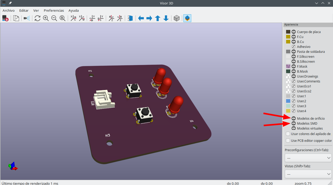Show the Adhesivo layer

point(294,47)
